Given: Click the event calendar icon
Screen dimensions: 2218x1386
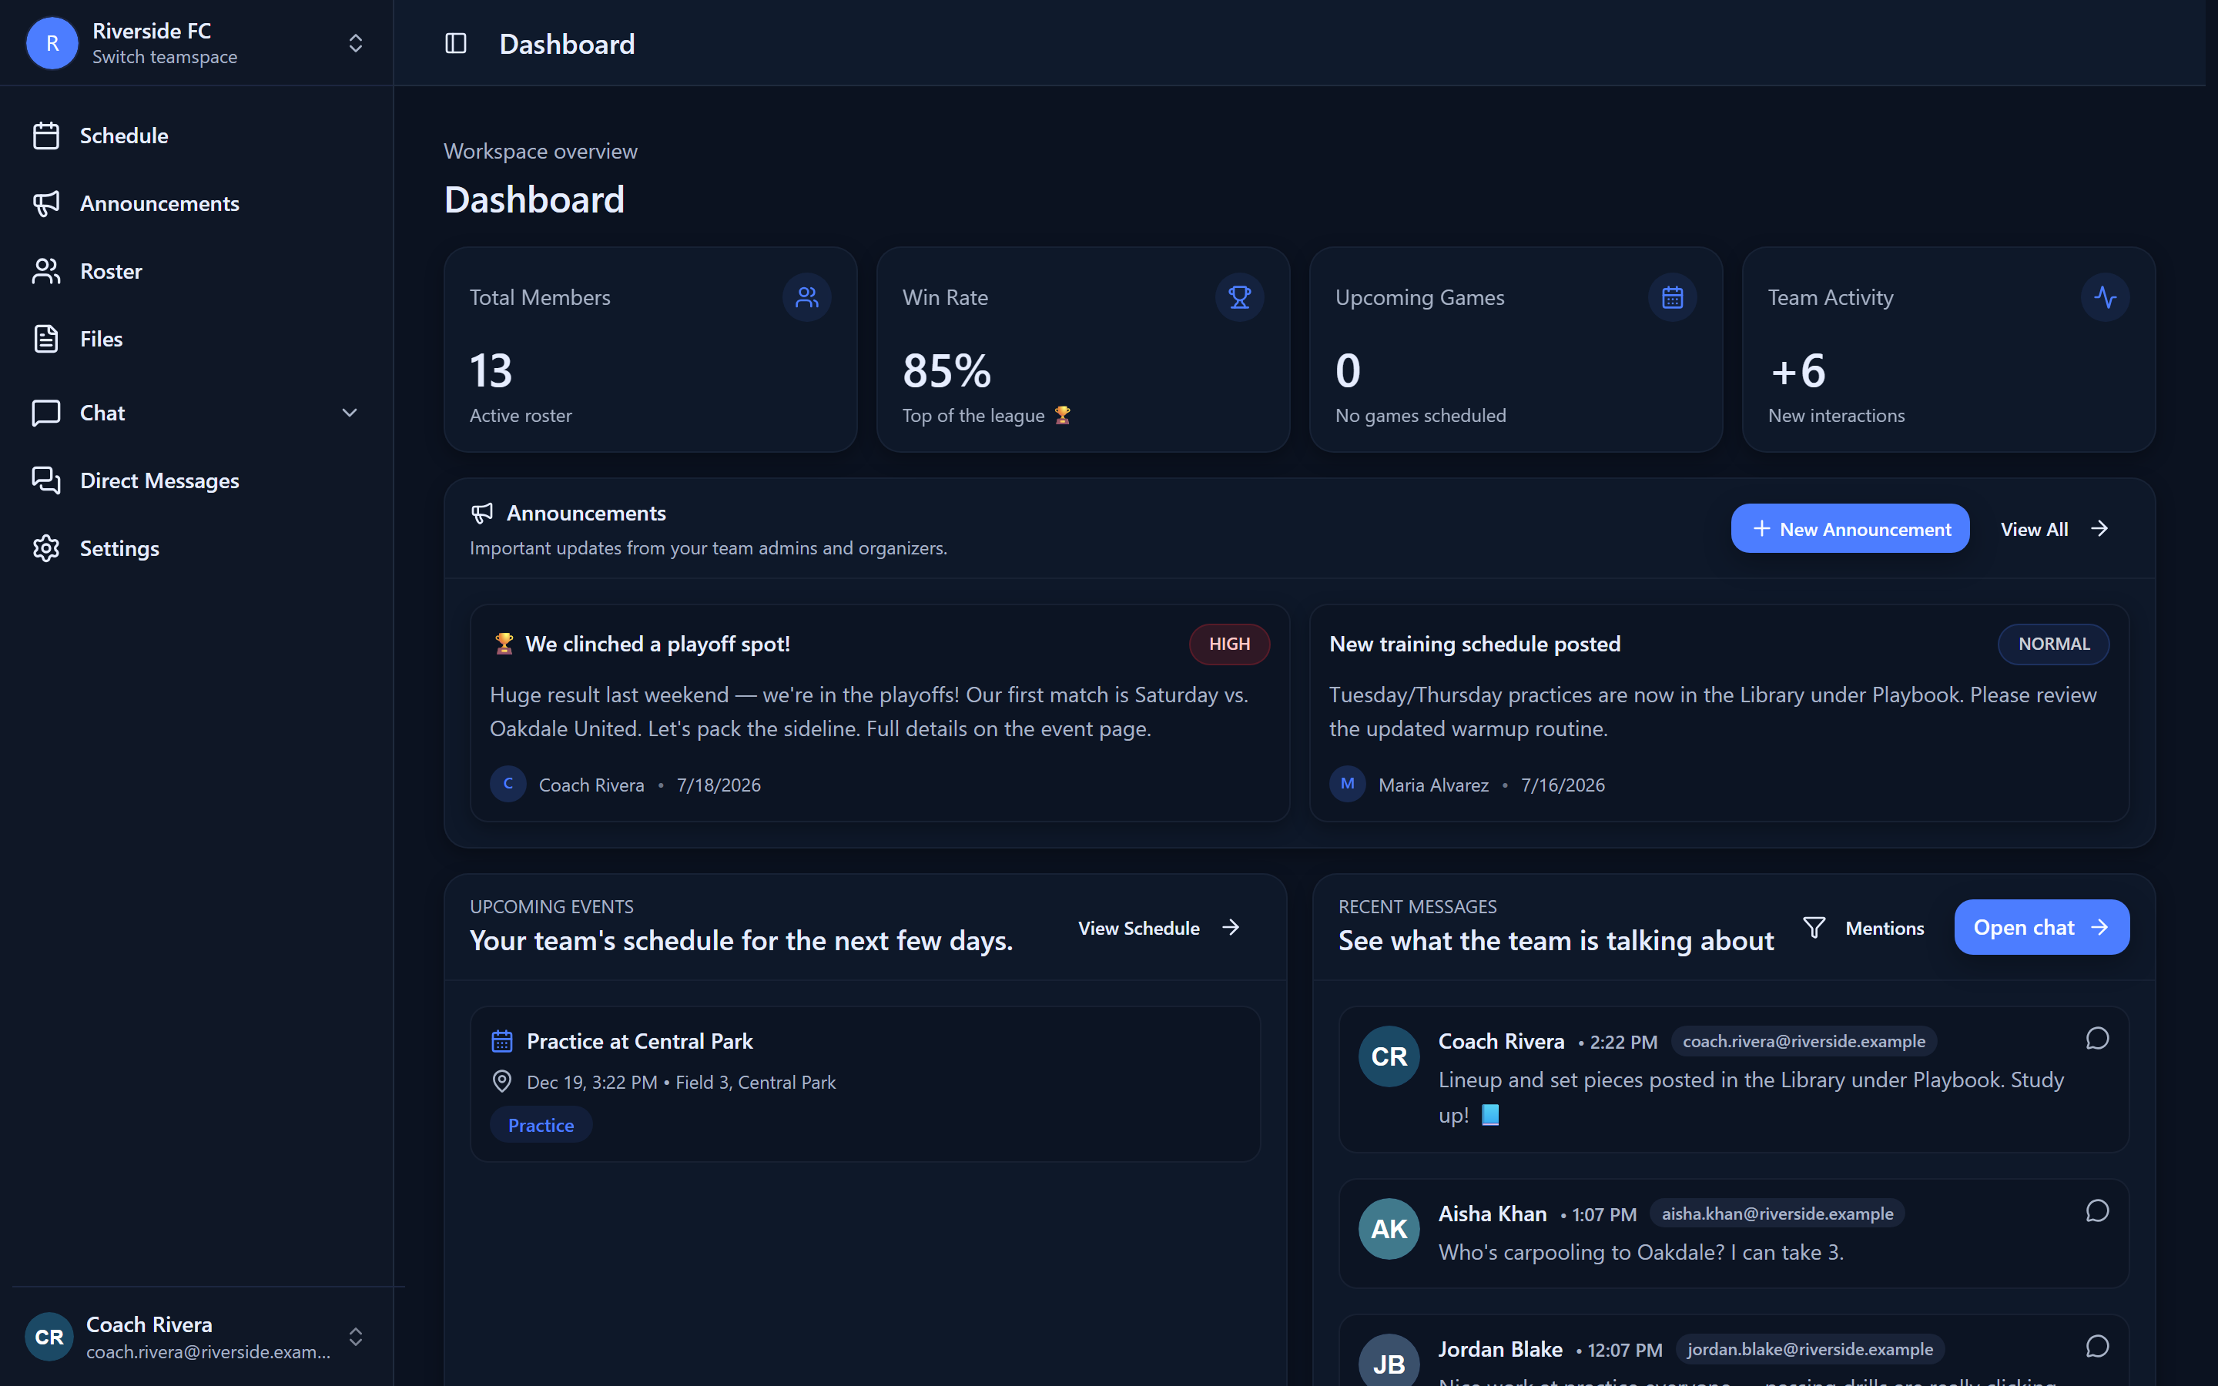Looking at the screenshot, I should [x=501, y=1041].
